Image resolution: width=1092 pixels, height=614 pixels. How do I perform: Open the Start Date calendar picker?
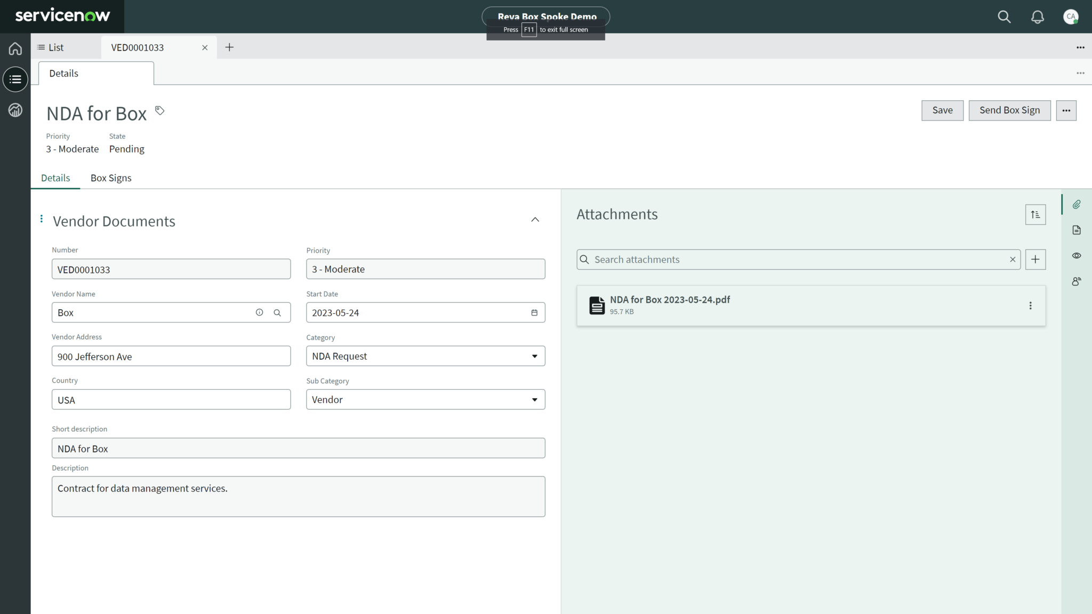pyautogui.click(x=534, y=313)
